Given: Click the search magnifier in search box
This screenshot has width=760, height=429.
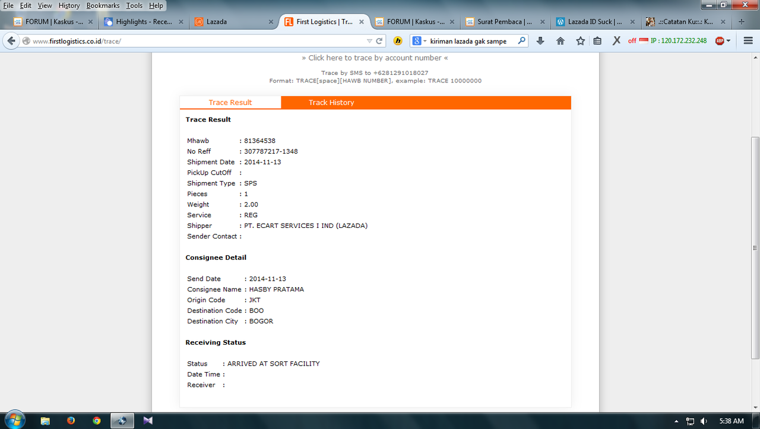Looking at the screenshot, I should click(522, 41).
